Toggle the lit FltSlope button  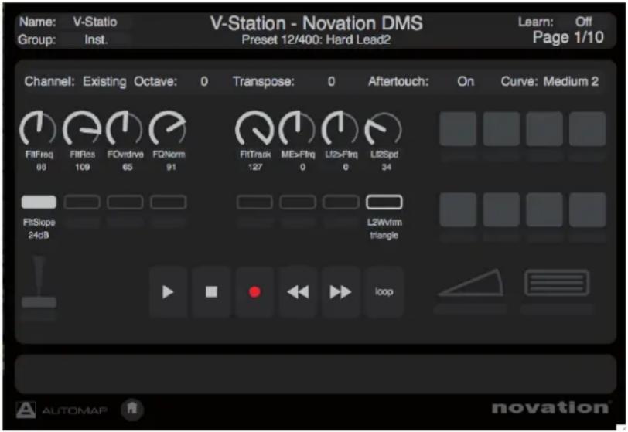(39, 202)
